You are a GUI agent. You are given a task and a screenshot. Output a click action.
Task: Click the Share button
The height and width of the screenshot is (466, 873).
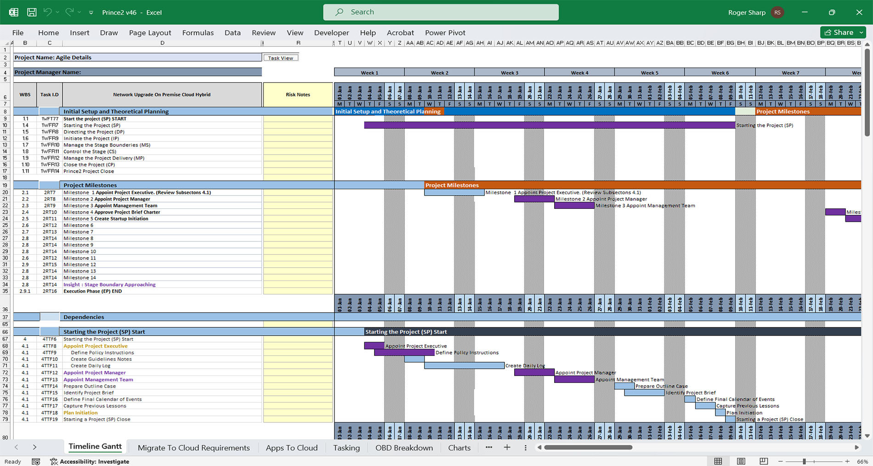pos(839,32)
